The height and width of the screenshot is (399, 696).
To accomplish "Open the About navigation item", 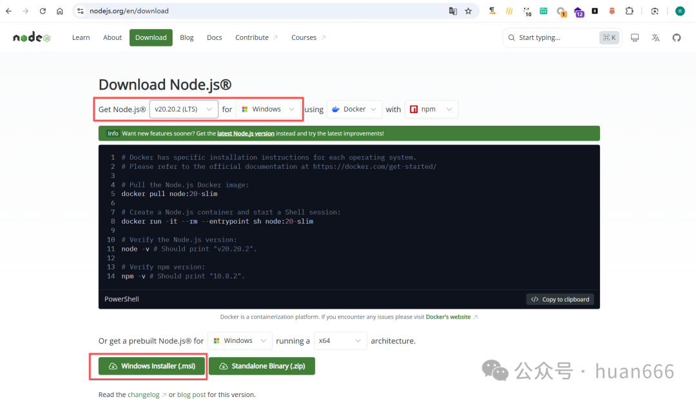I will coord(112,38).
